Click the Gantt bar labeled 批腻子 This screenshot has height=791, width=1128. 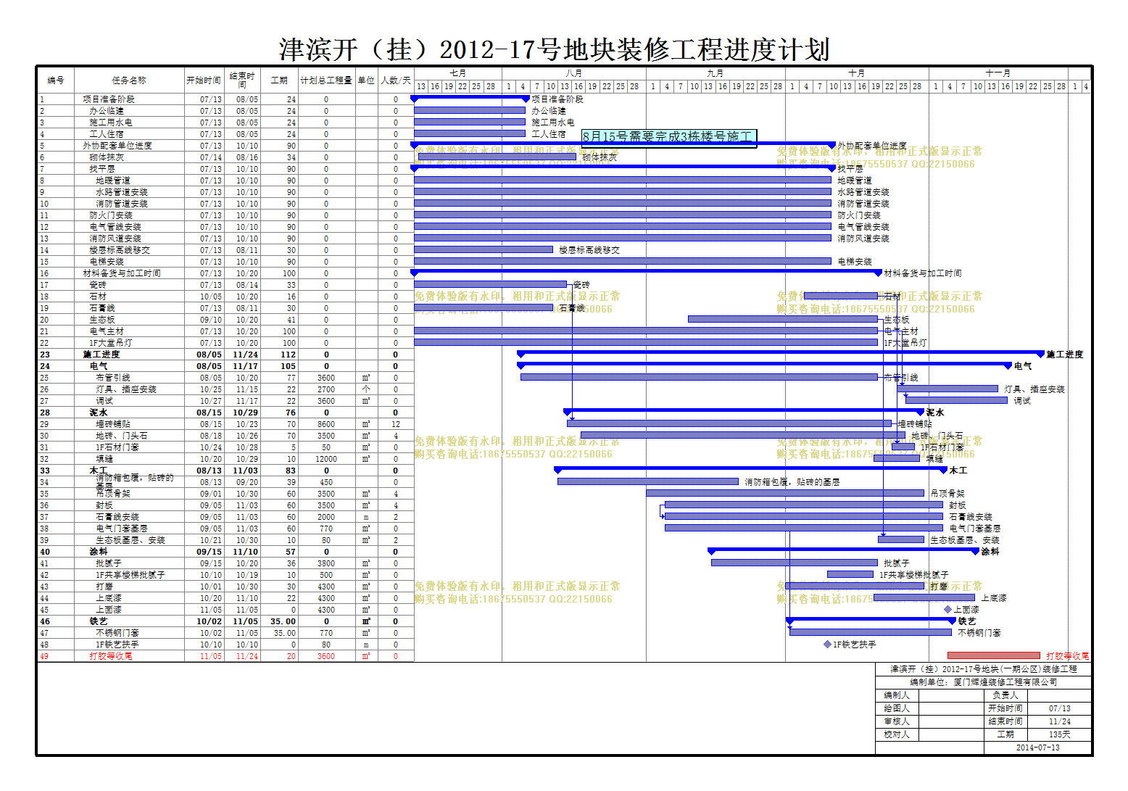click(795, 563)
